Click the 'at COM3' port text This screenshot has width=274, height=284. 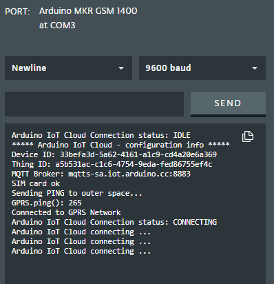click(x=57, y=26)
